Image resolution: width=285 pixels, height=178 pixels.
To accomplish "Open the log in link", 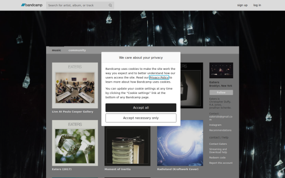I will 257,5.
